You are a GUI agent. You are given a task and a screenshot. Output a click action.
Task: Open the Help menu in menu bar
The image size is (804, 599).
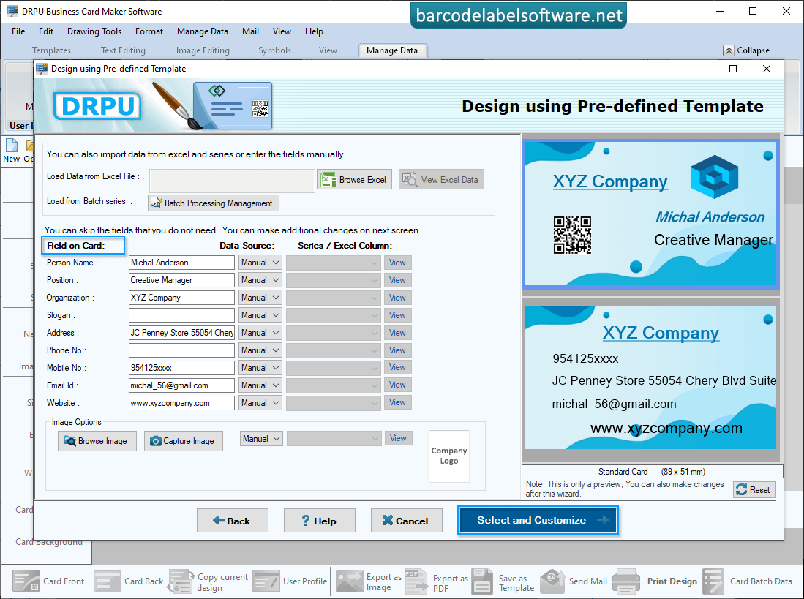(x=314, y=31)
